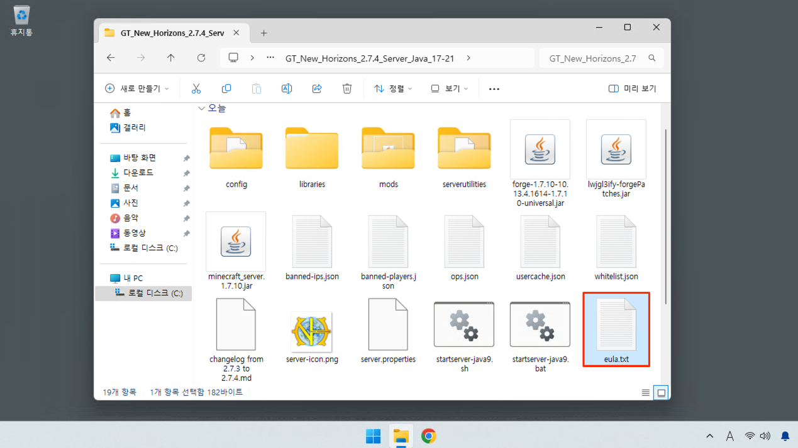Viewport: 798px width, 448px height.
Task: Open Chrome from the taskbar
Action: (429, 436)
